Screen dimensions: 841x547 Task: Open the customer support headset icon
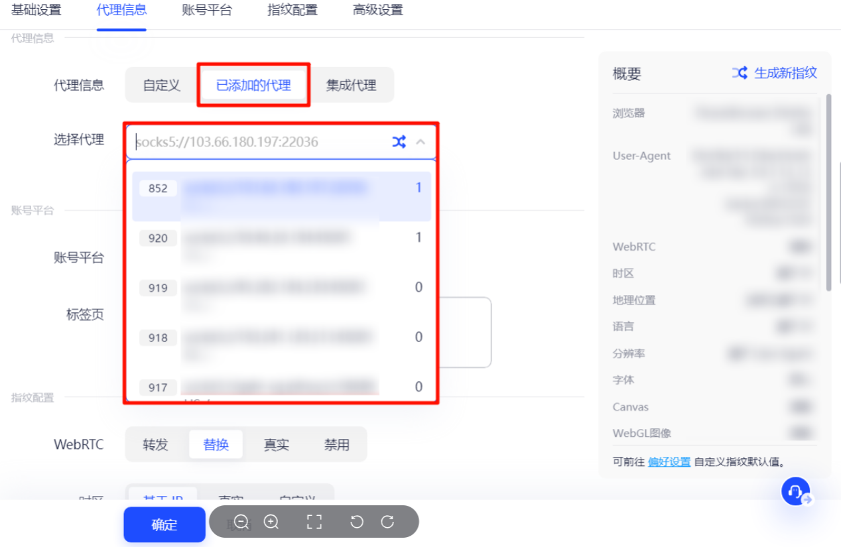pyautogui.click(x=795, y=492)
